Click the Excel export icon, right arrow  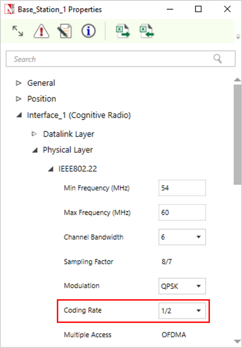click(x=123, y=32)
